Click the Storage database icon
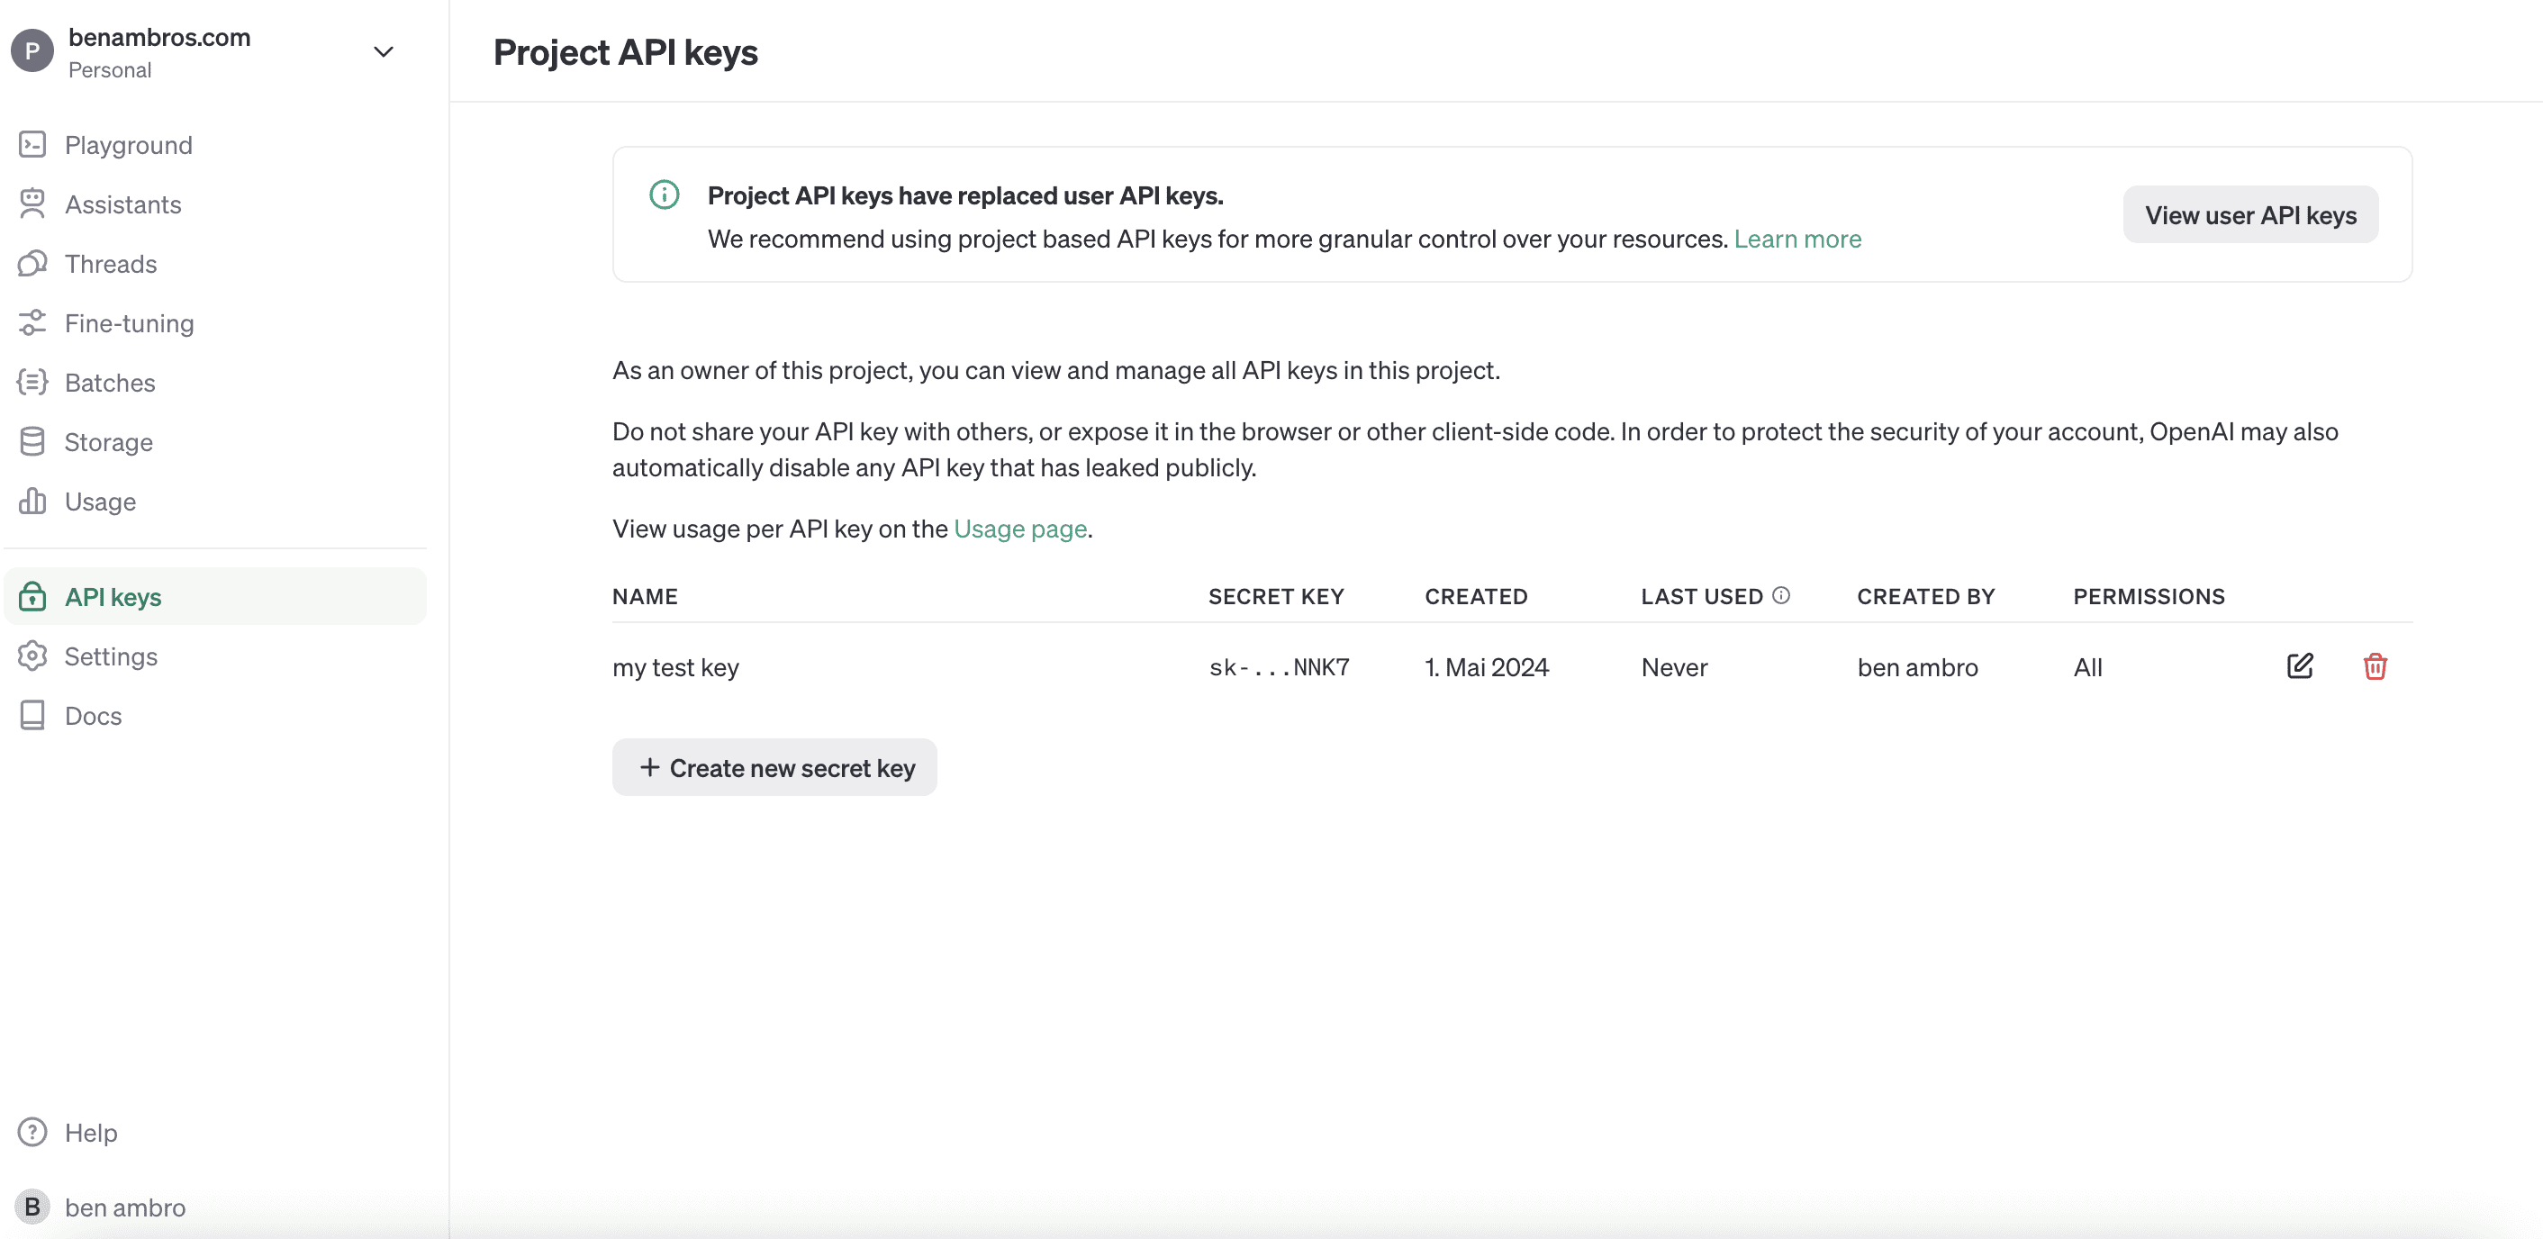2543x1239 pixels. click(32, 441)
